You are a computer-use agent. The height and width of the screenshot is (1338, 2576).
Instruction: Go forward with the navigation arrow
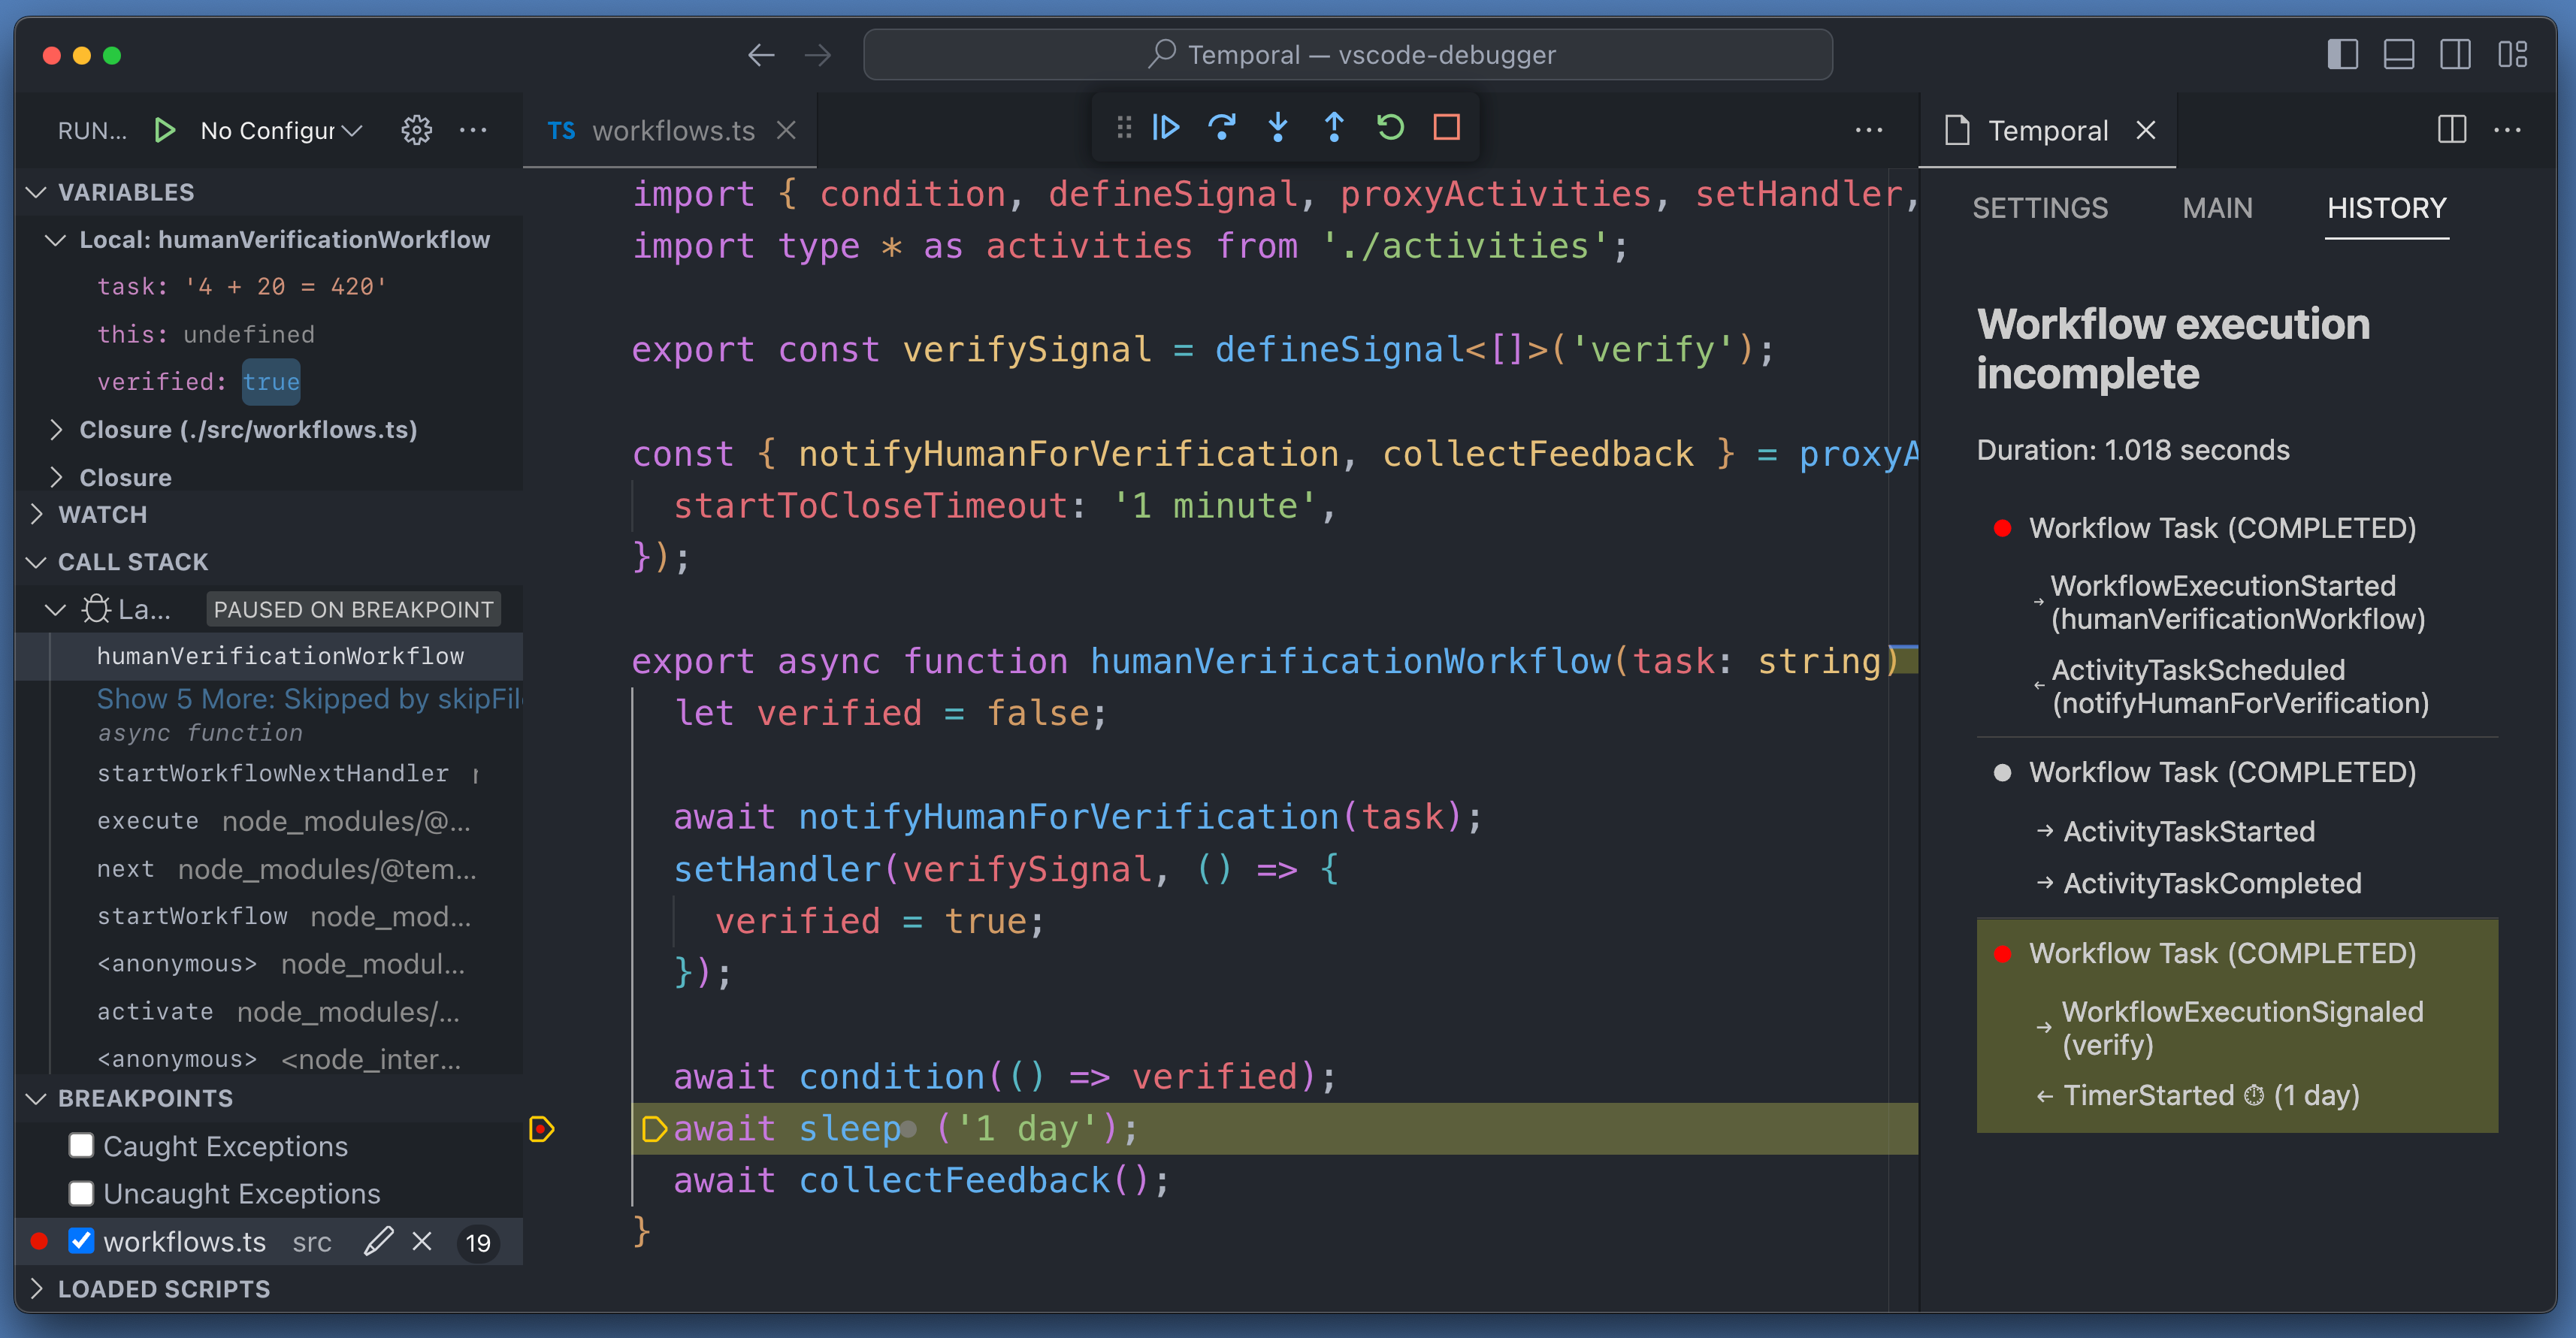pyautogui.click(x=818, y=55)
